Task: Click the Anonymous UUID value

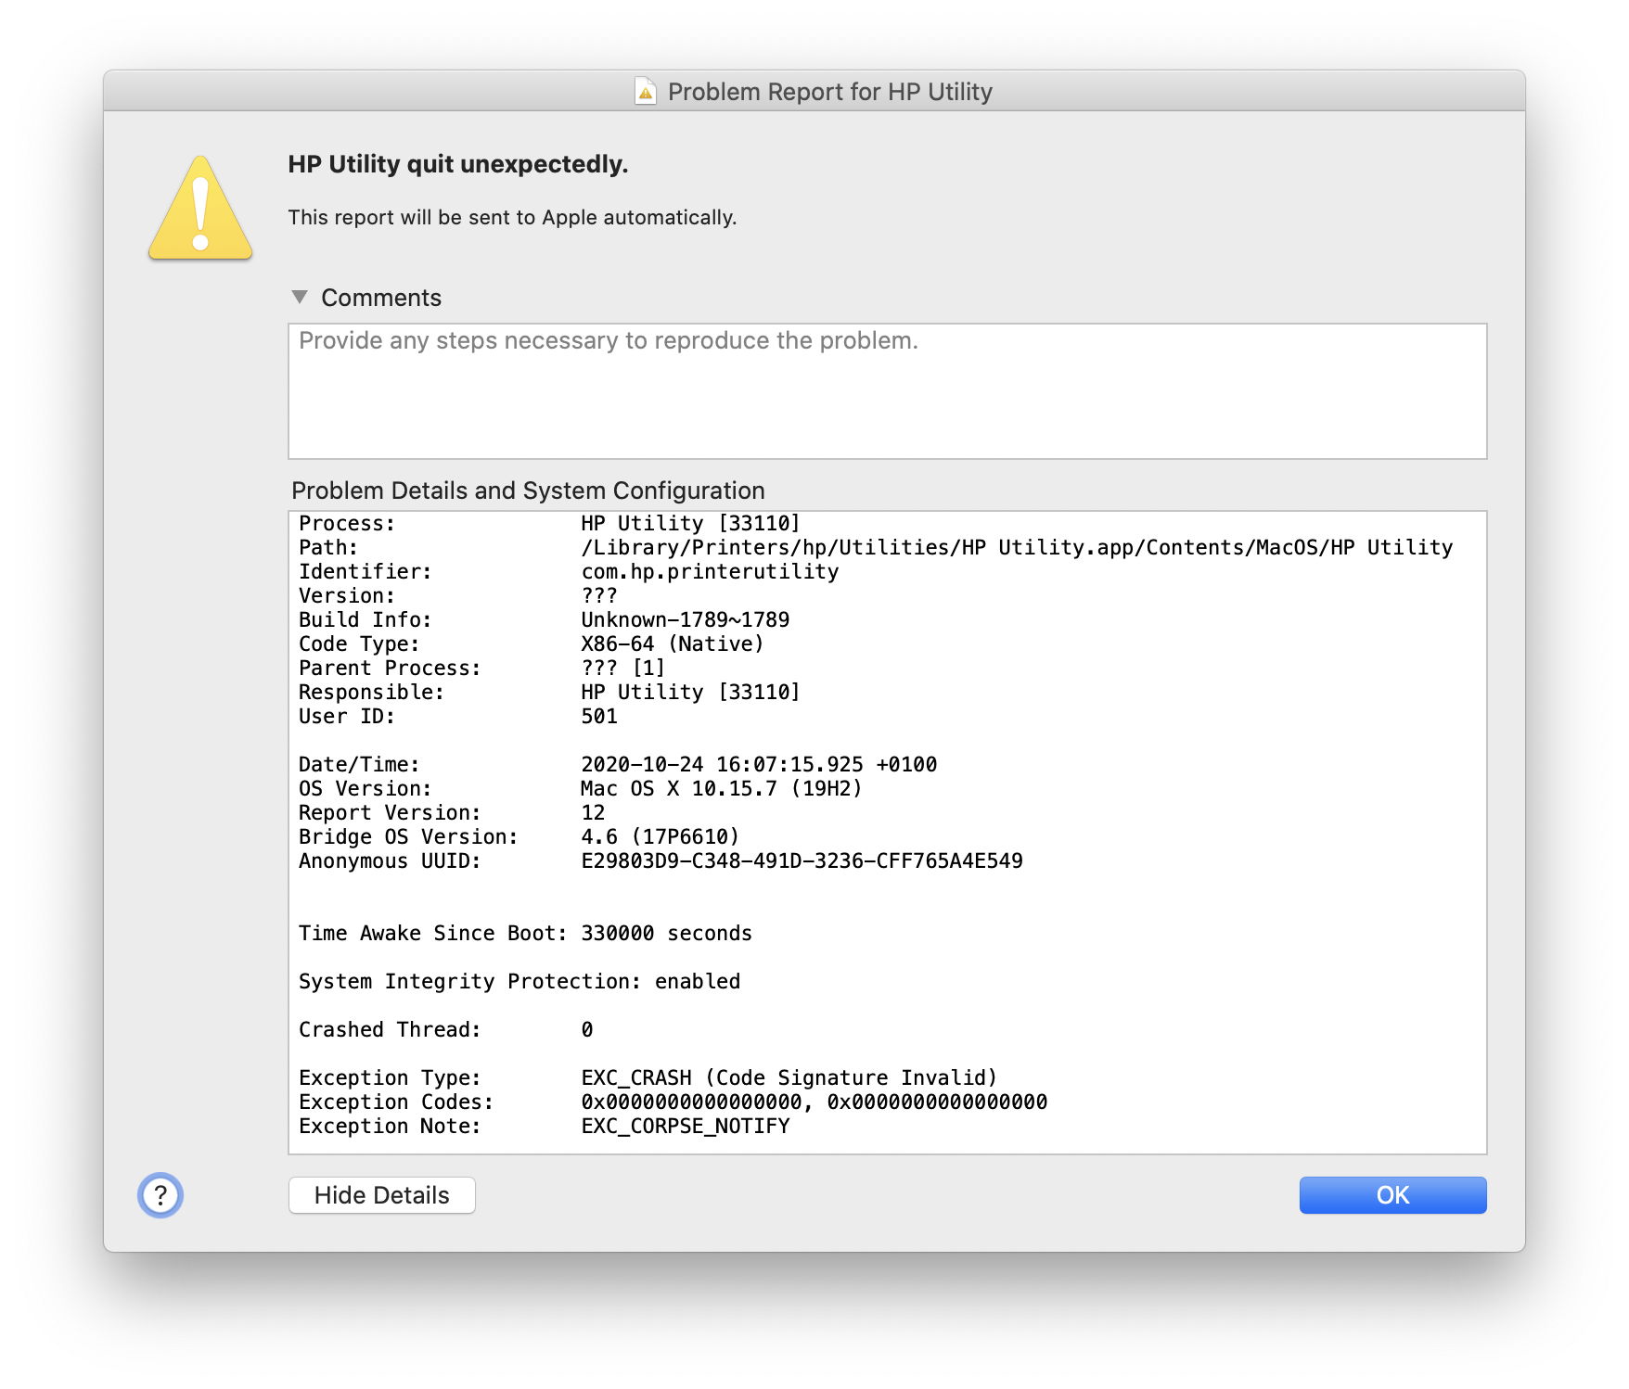Action: pos(802,861)
